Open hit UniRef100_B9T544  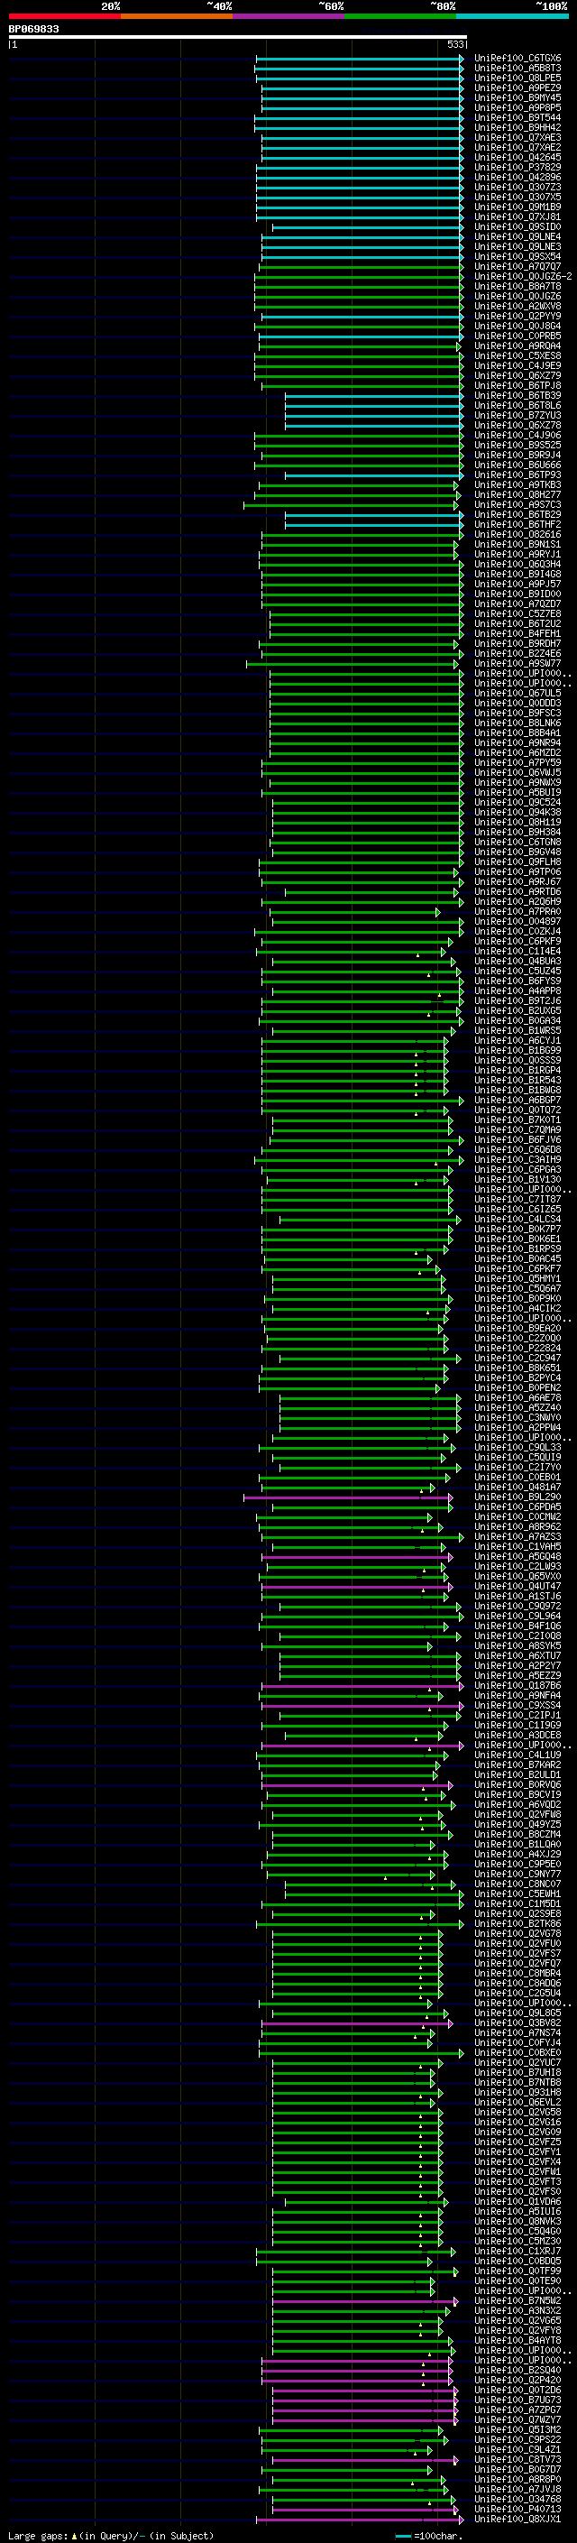click(x=517, y=117)
